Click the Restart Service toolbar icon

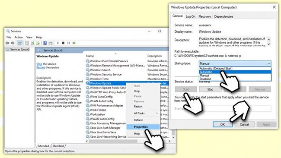click(x=74, y=43)
